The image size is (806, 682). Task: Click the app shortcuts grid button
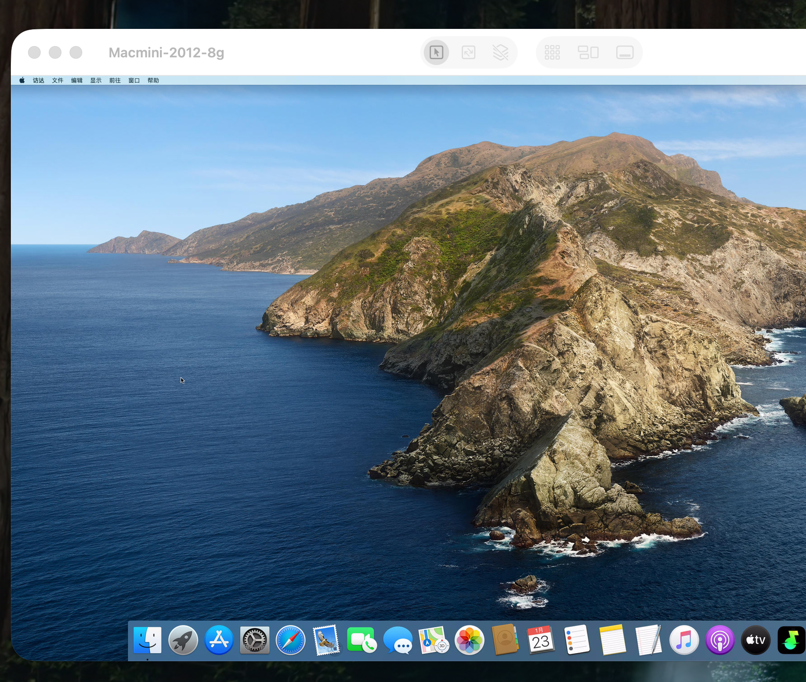click(552, 52)
